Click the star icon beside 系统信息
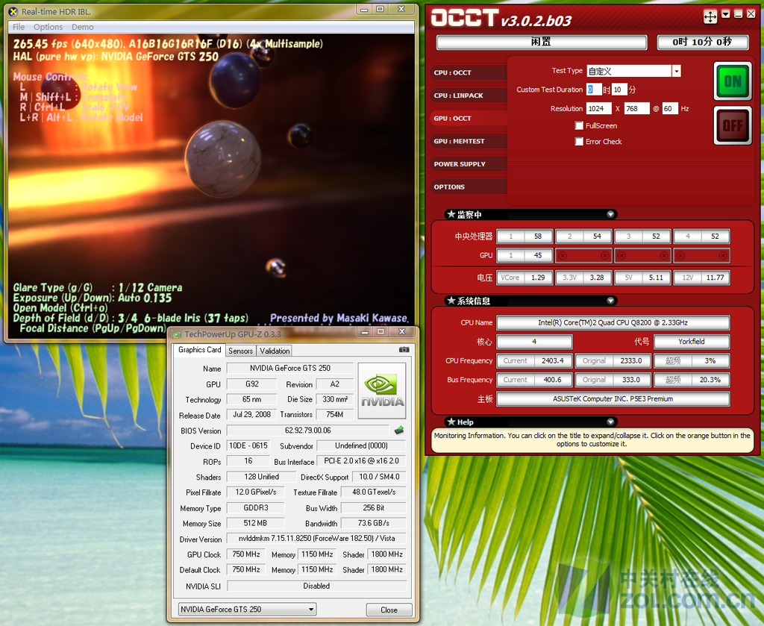Viewport: 764px width, 626px height. coord(451,301)
